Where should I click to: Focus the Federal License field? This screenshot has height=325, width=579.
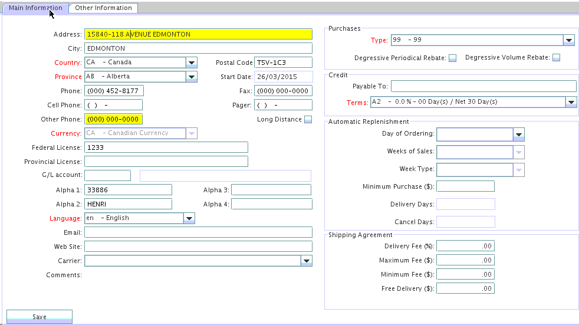[166, 147]
